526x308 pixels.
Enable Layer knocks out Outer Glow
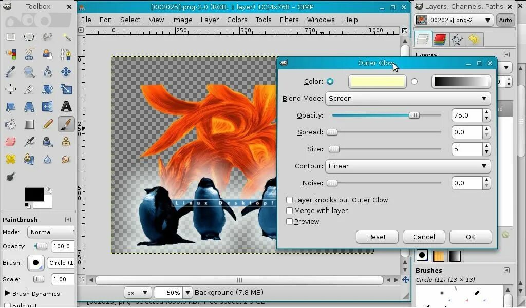pyautogui.click(x=290, y=200)
